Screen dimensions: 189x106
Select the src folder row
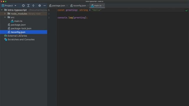click(24, 17)
